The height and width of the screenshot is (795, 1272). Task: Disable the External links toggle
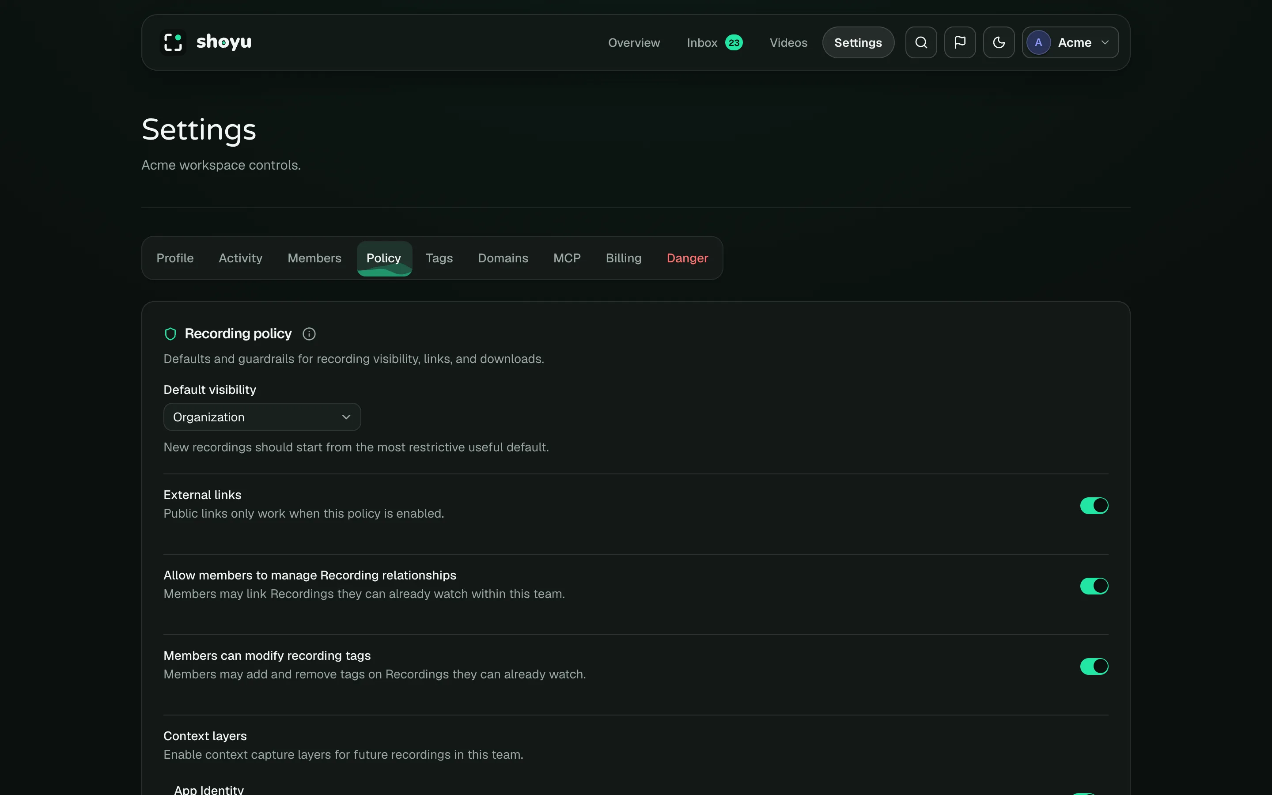tap(1094, 505)
